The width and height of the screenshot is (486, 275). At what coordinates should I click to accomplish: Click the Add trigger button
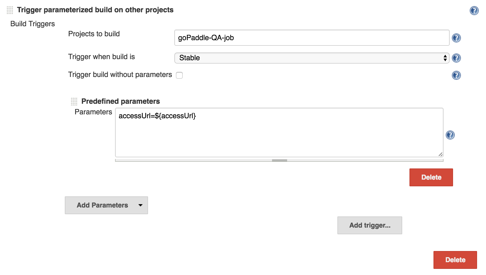[370, 225]
